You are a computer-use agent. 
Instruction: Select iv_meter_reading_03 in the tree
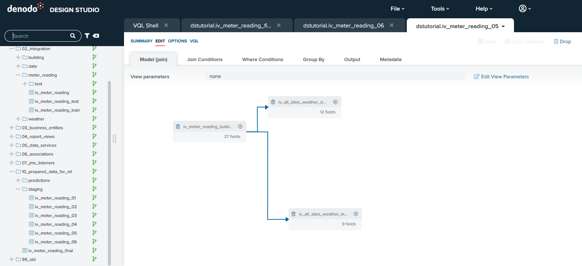(x=56, y=216)
